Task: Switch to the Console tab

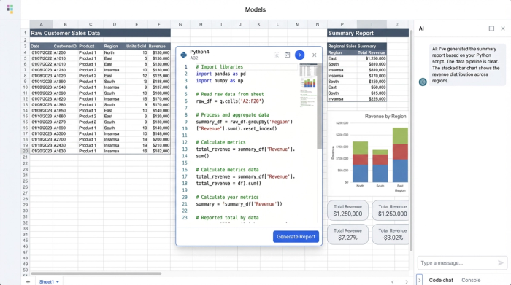Action: [471, 280]
